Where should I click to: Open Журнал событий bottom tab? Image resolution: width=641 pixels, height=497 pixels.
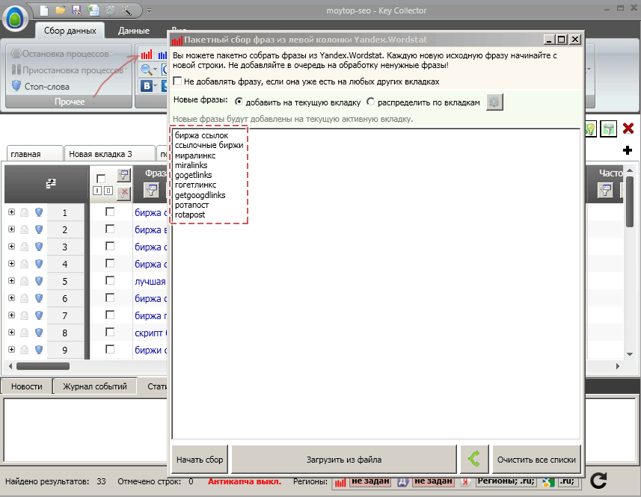point(95,386)
